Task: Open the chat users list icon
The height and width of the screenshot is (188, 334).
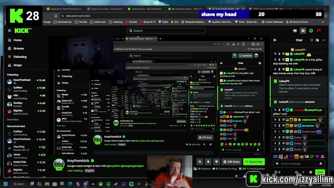Action: (x=317, y=40)
